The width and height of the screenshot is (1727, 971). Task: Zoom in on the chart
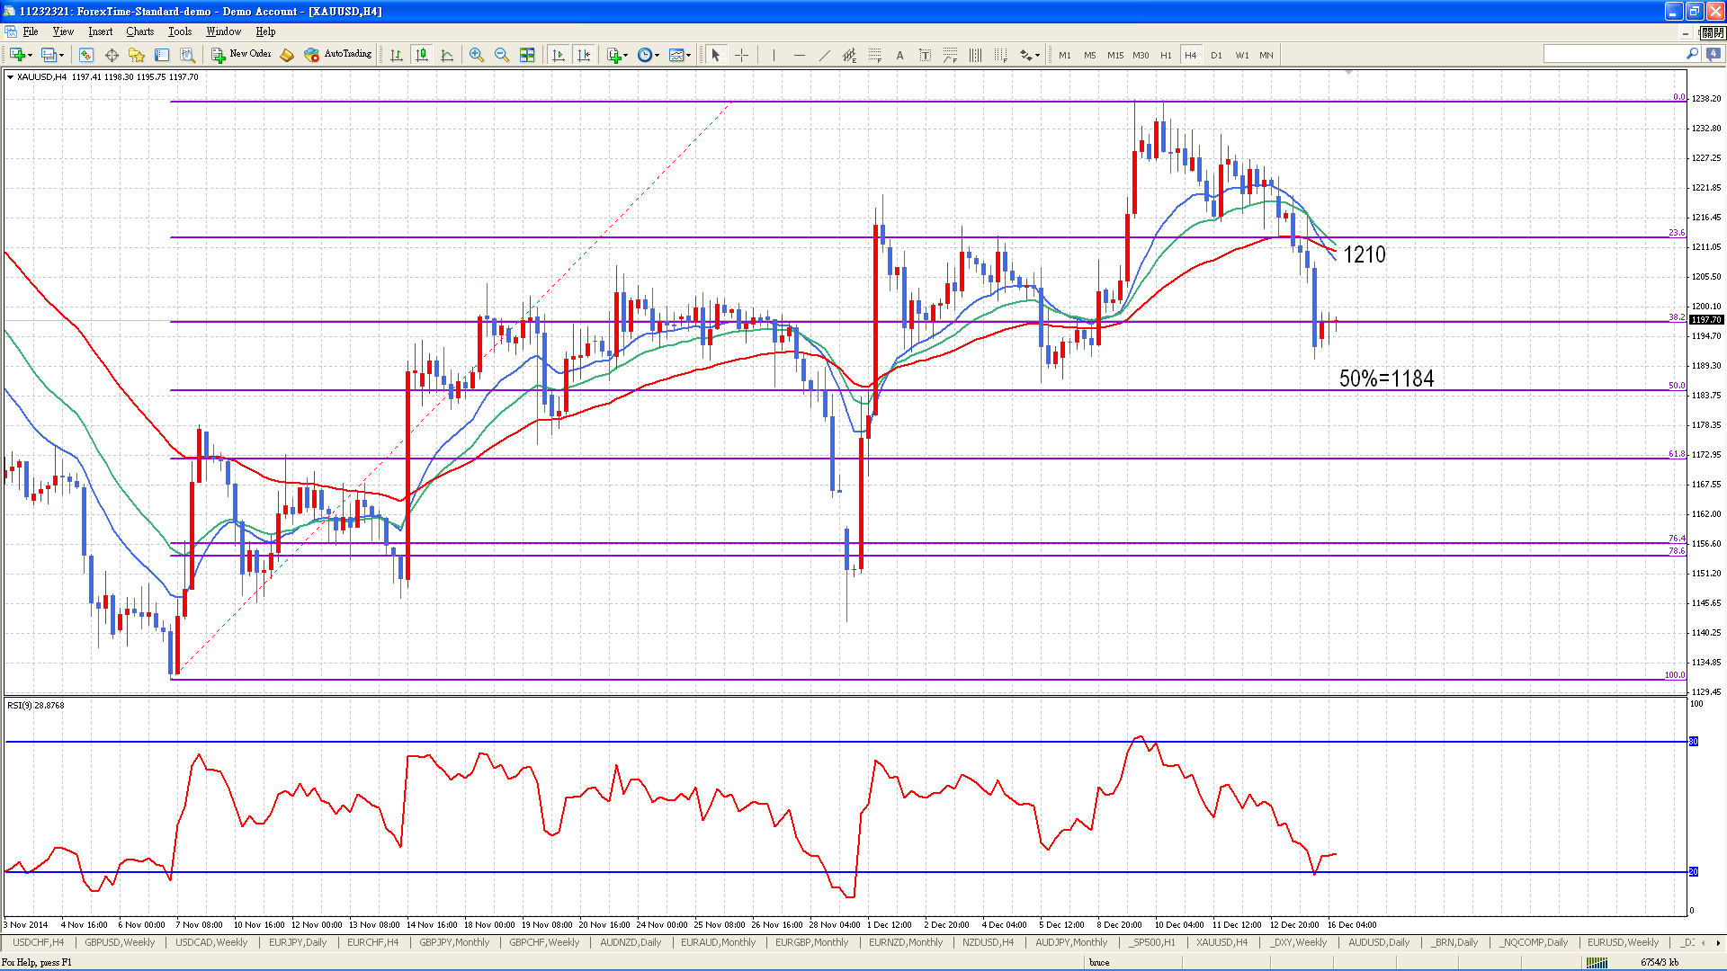coord(477,55)
